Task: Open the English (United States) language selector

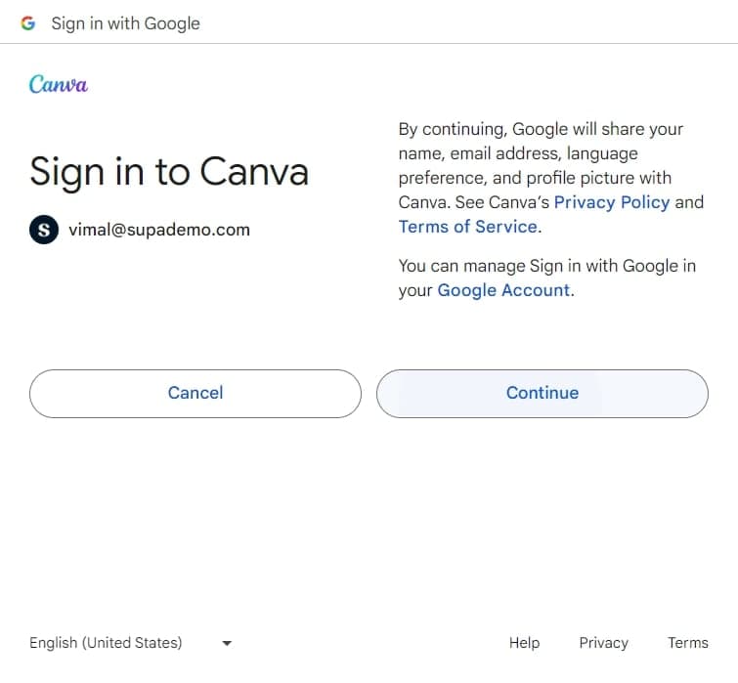Action: point(106,643)
